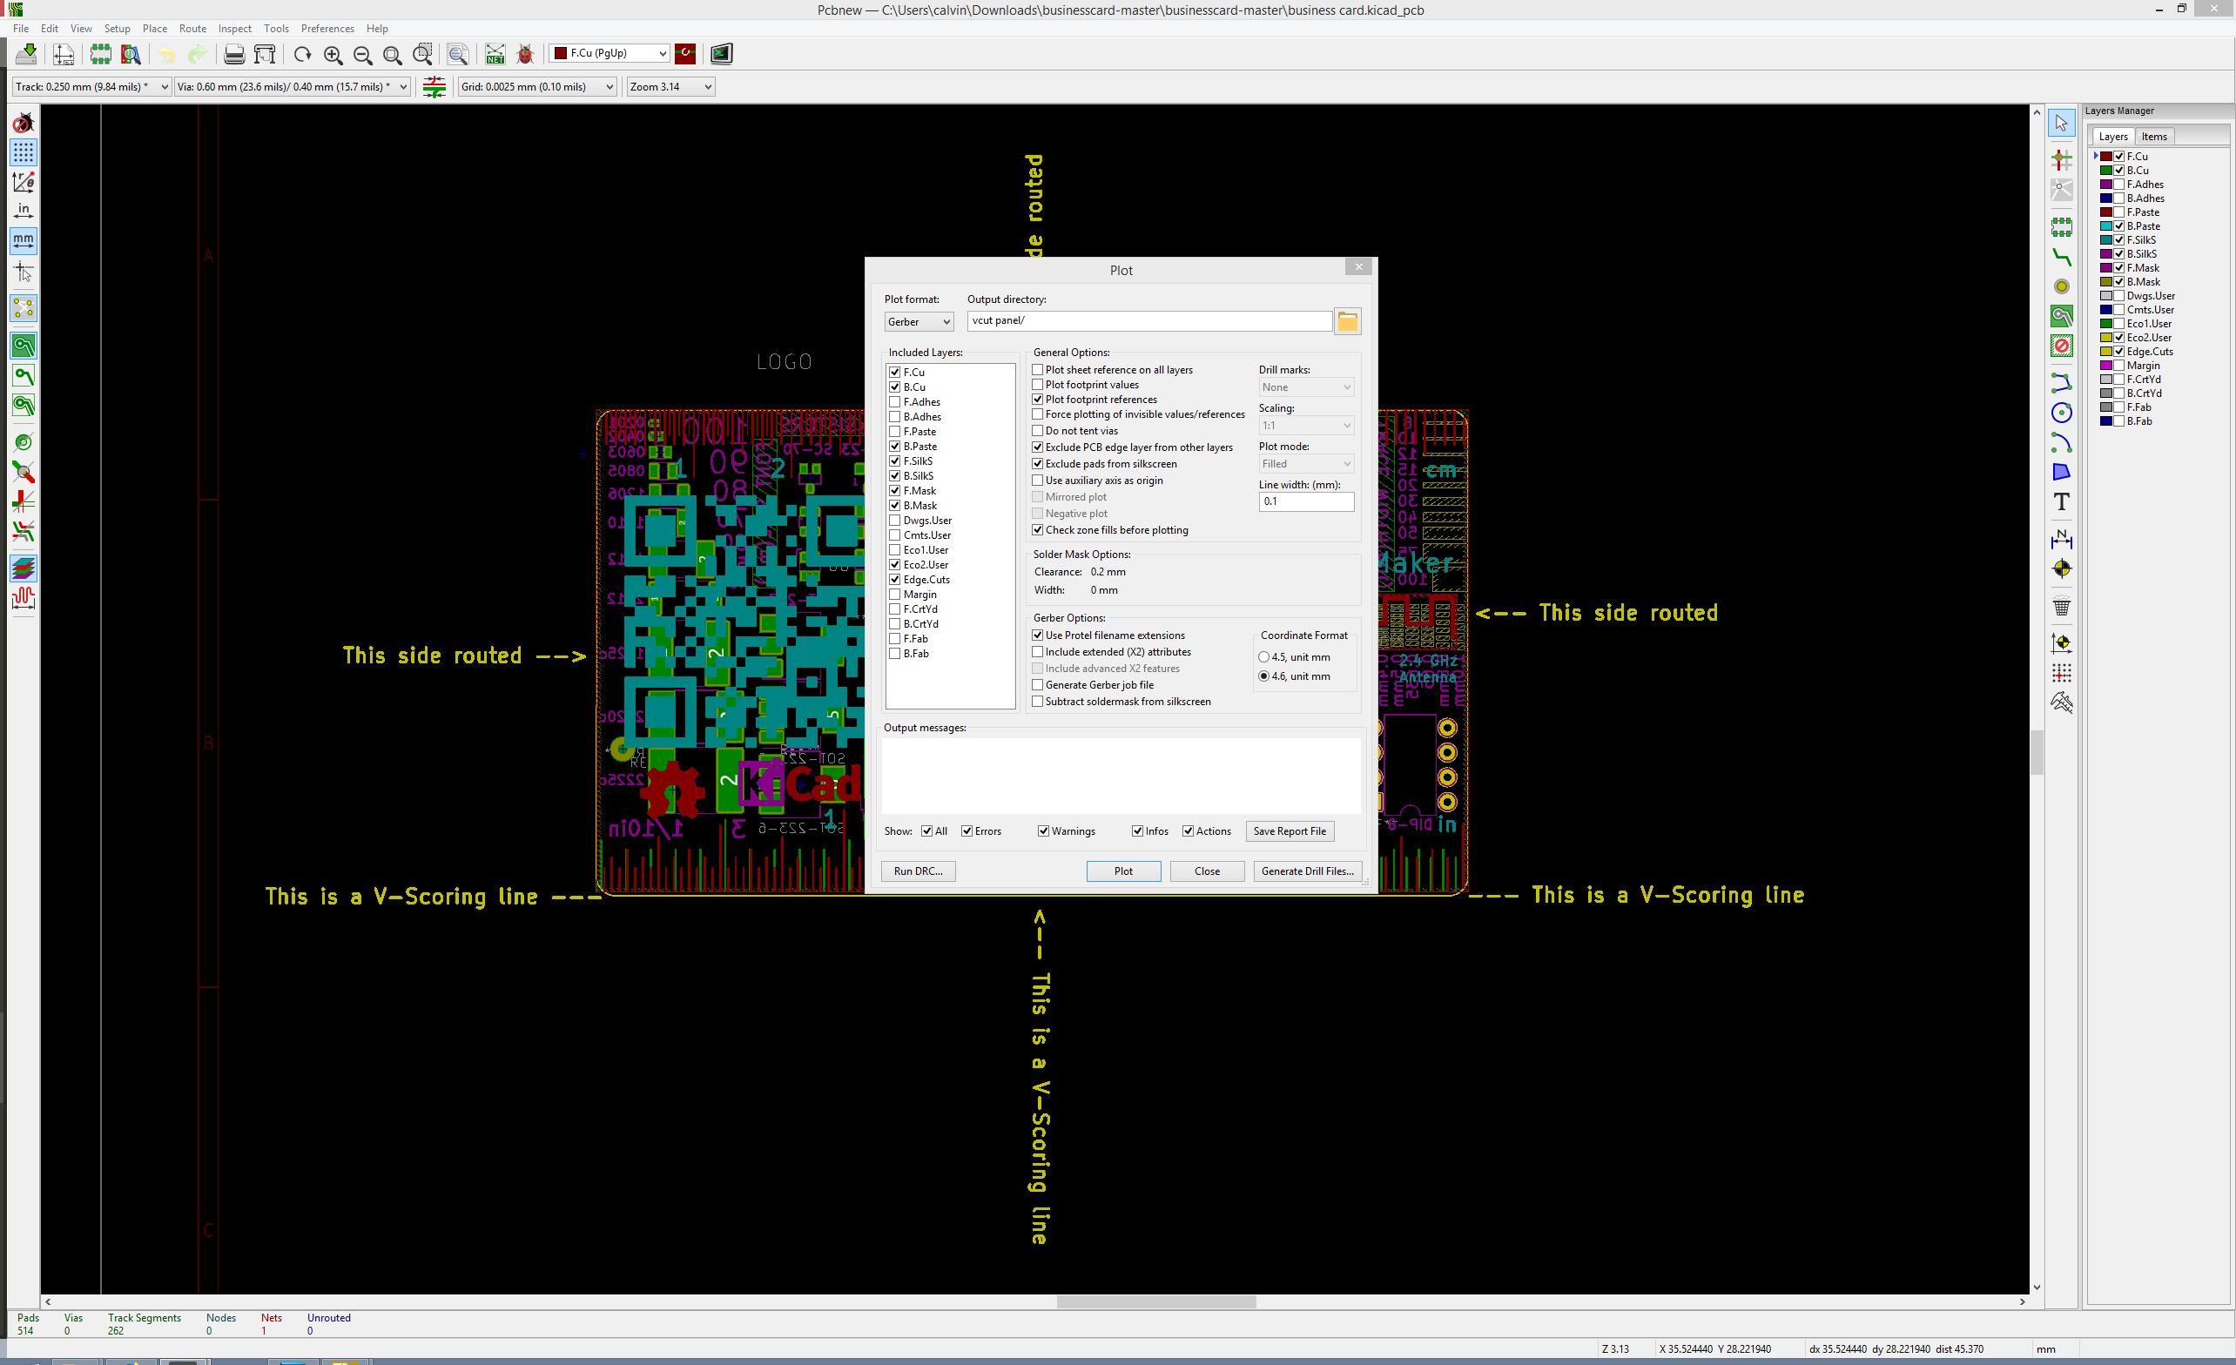
Task: Click the Close button in Plot dialog
Action: click(x=1207, y=871)
